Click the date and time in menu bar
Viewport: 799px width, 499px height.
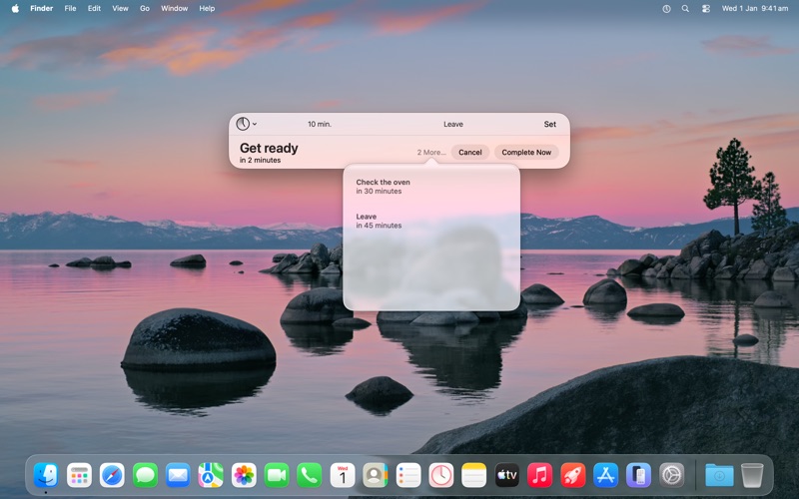(x=755, y=9)
